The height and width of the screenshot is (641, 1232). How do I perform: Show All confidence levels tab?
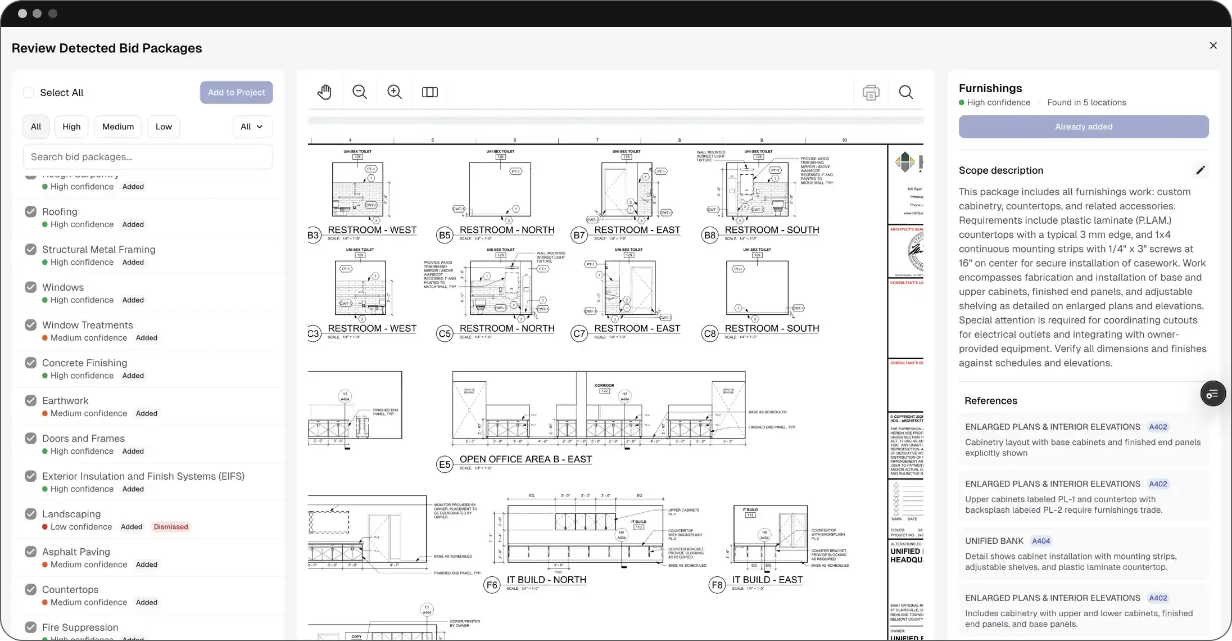(x=36, y=127)
